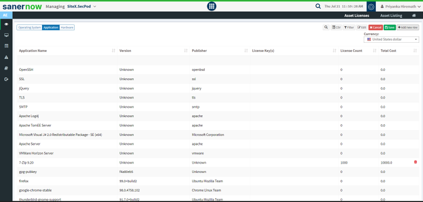Viewport: 423px width, 202px height.
Task: Select the google-chrome-stable application name
Action: (35, 190)
